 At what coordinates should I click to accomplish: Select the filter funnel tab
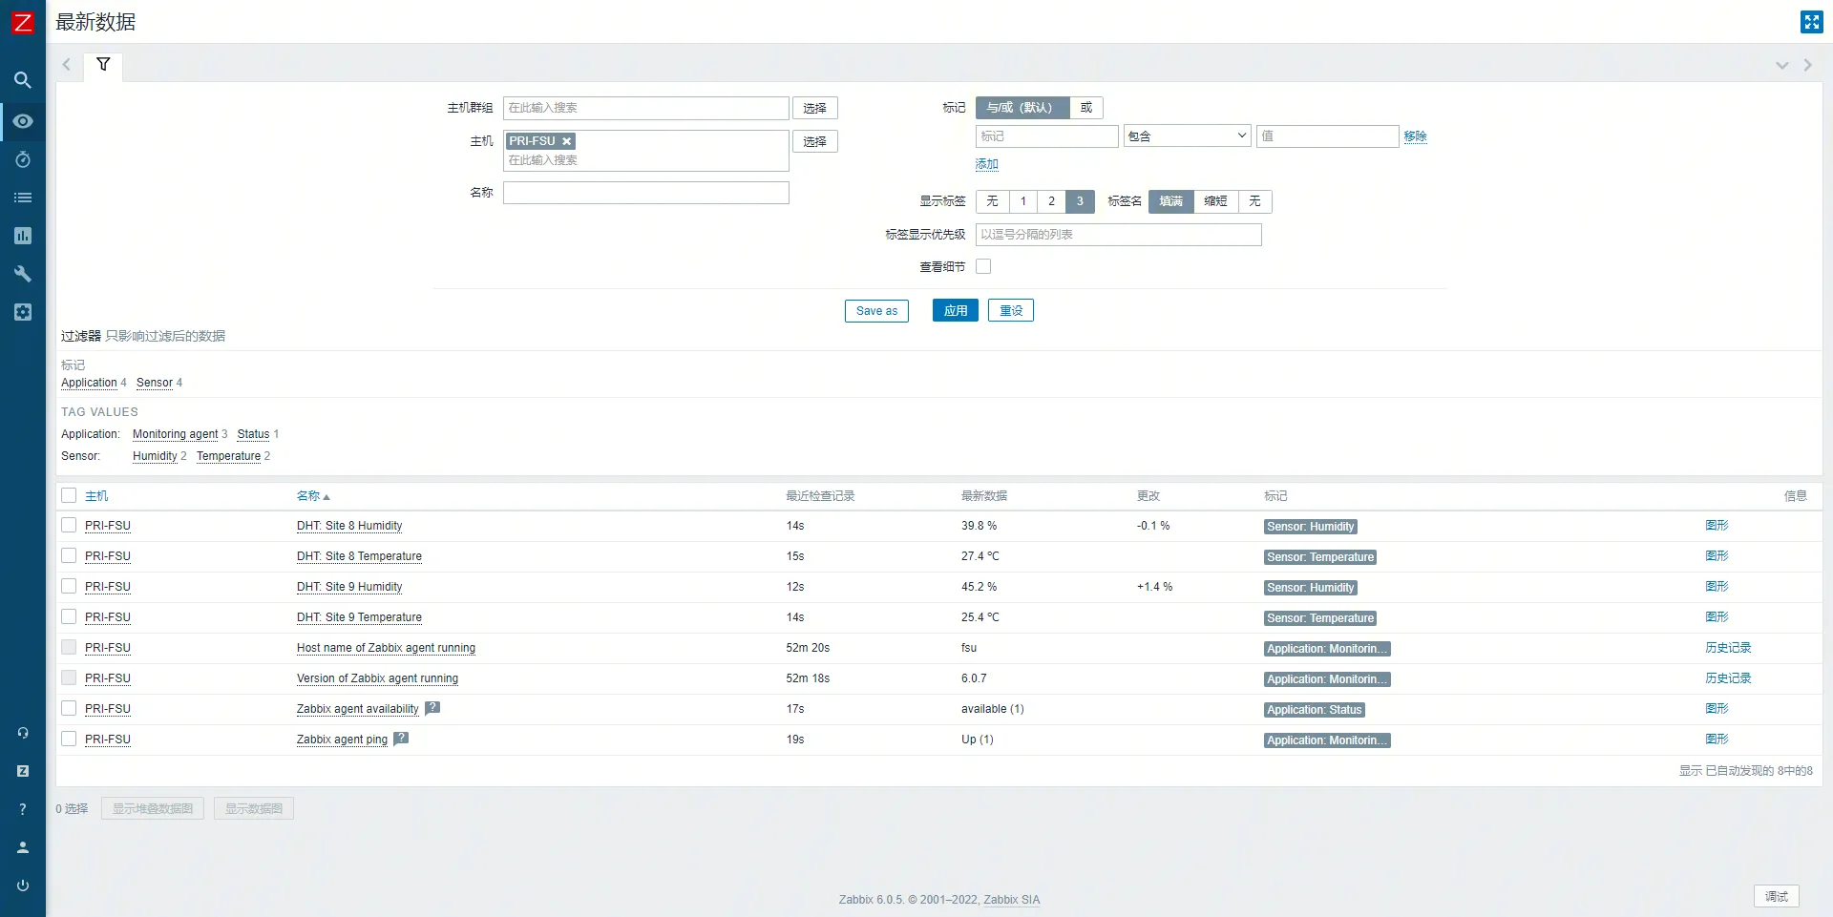[x=103, y=65]
